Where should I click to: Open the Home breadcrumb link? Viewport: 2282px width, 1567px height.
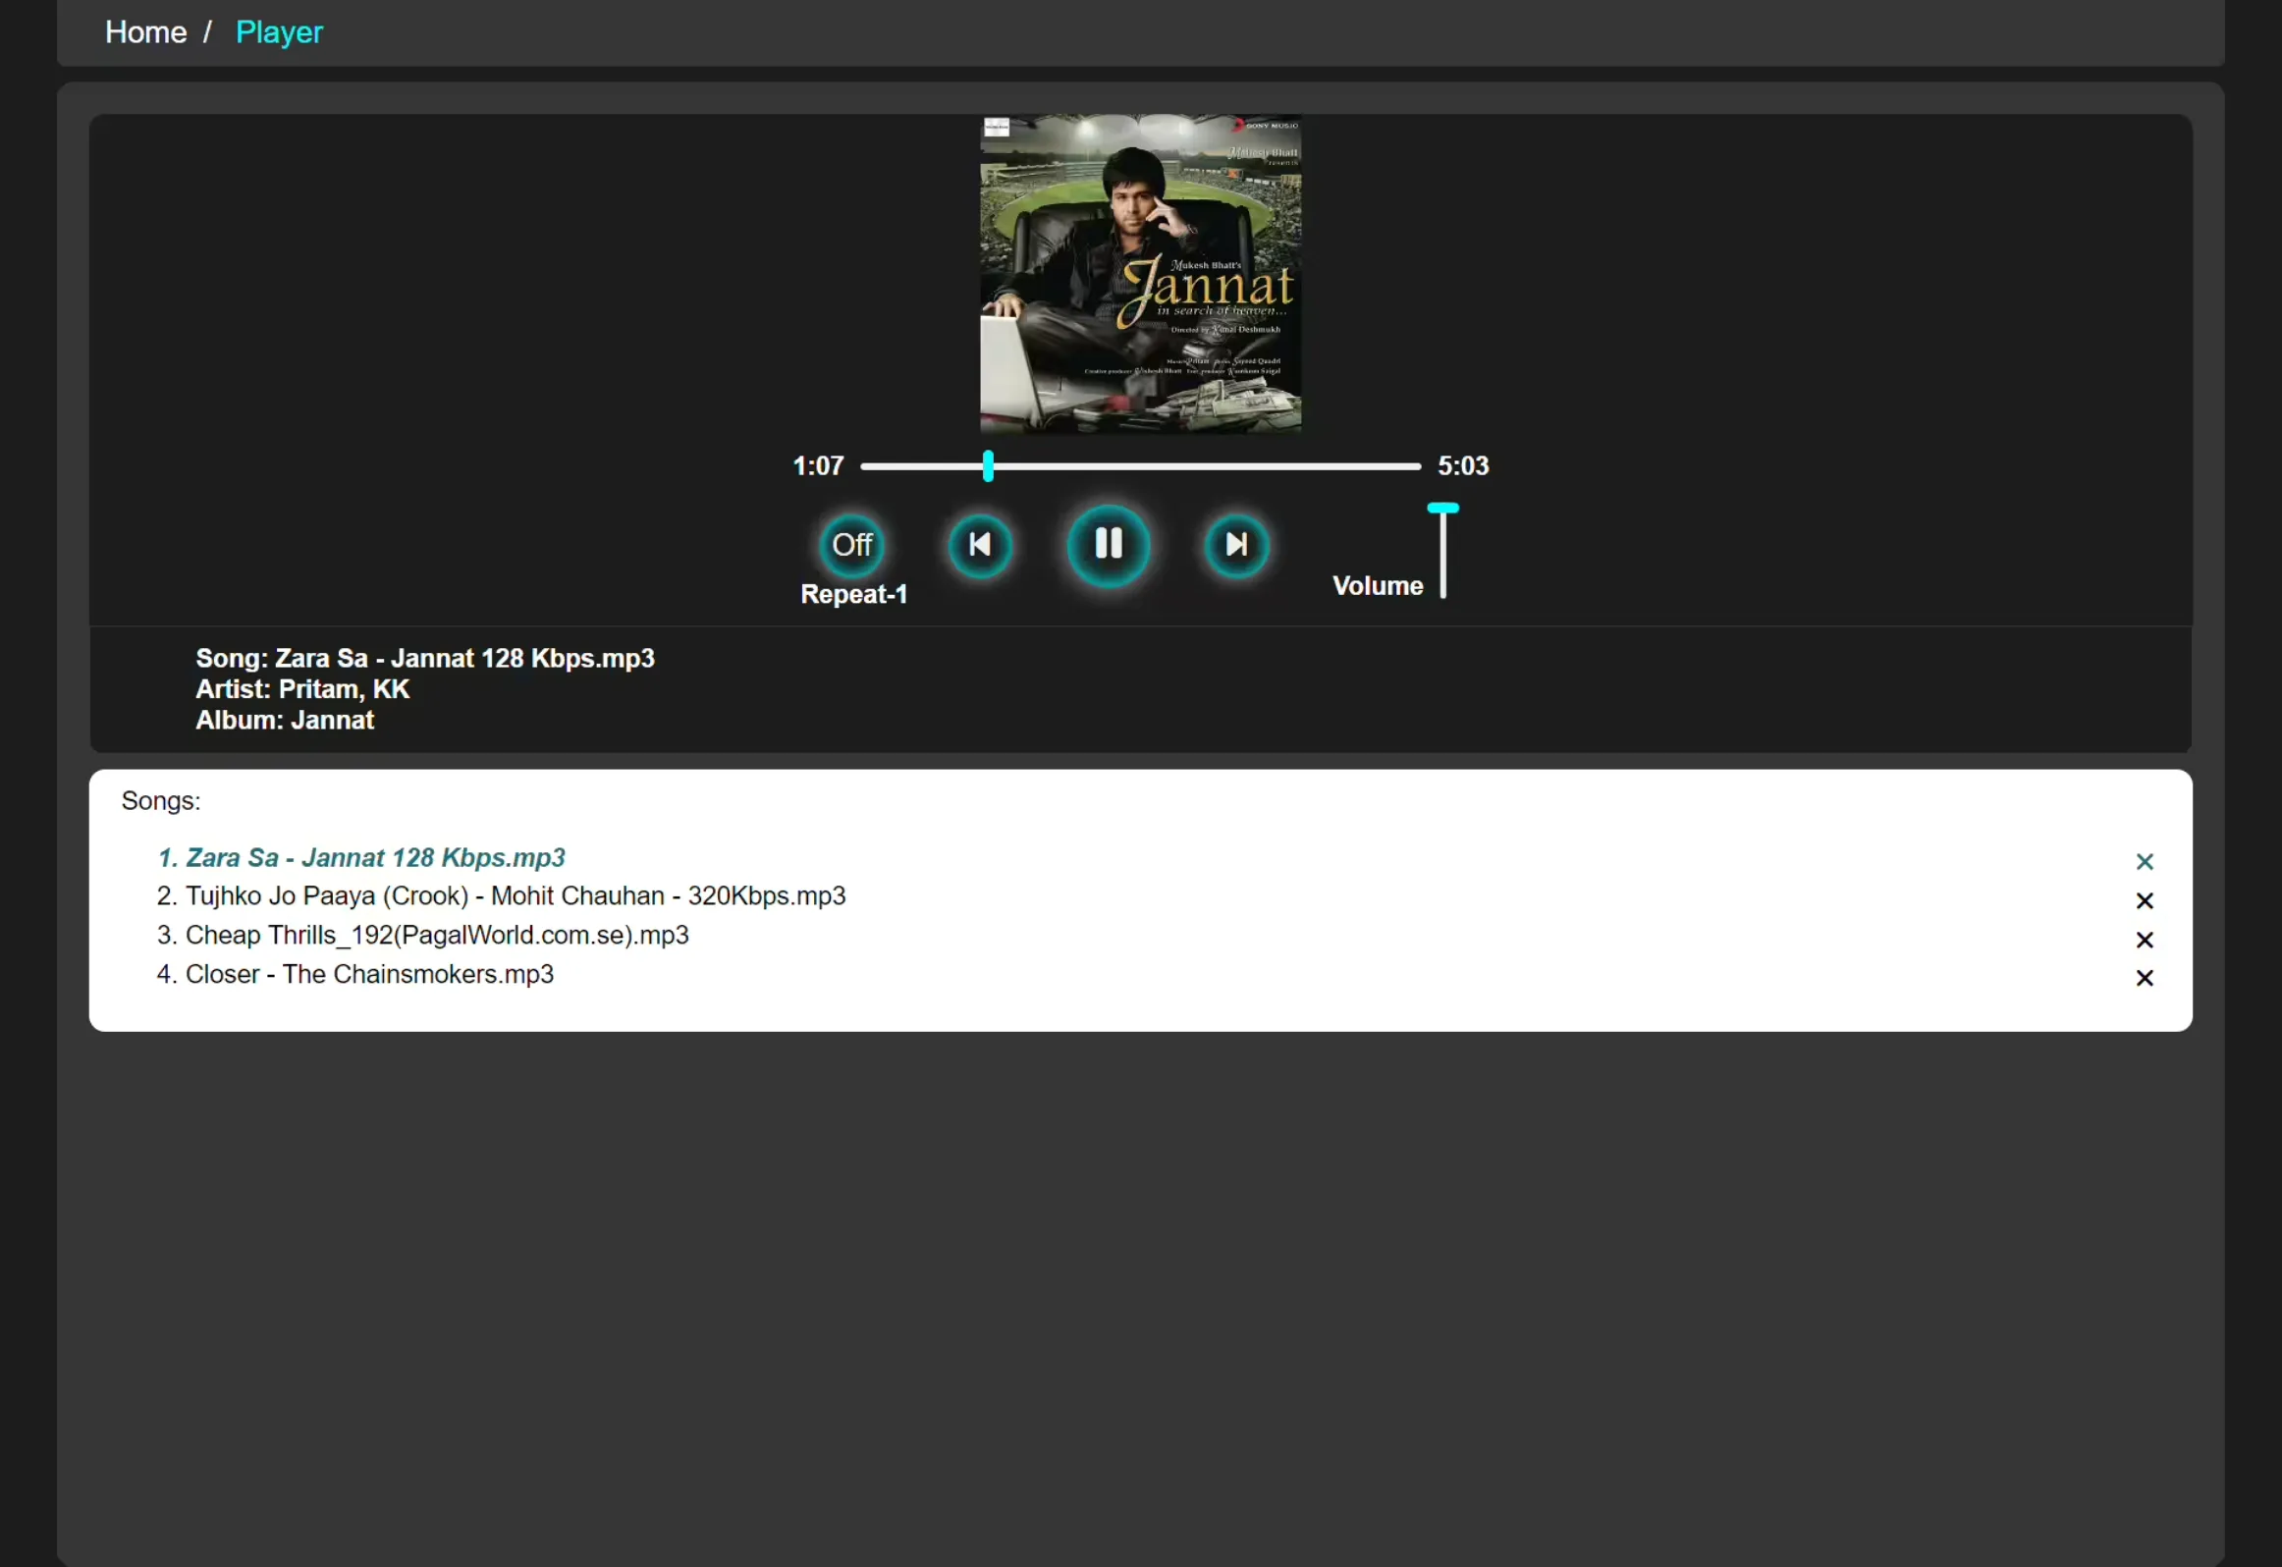tap(145, 32)
